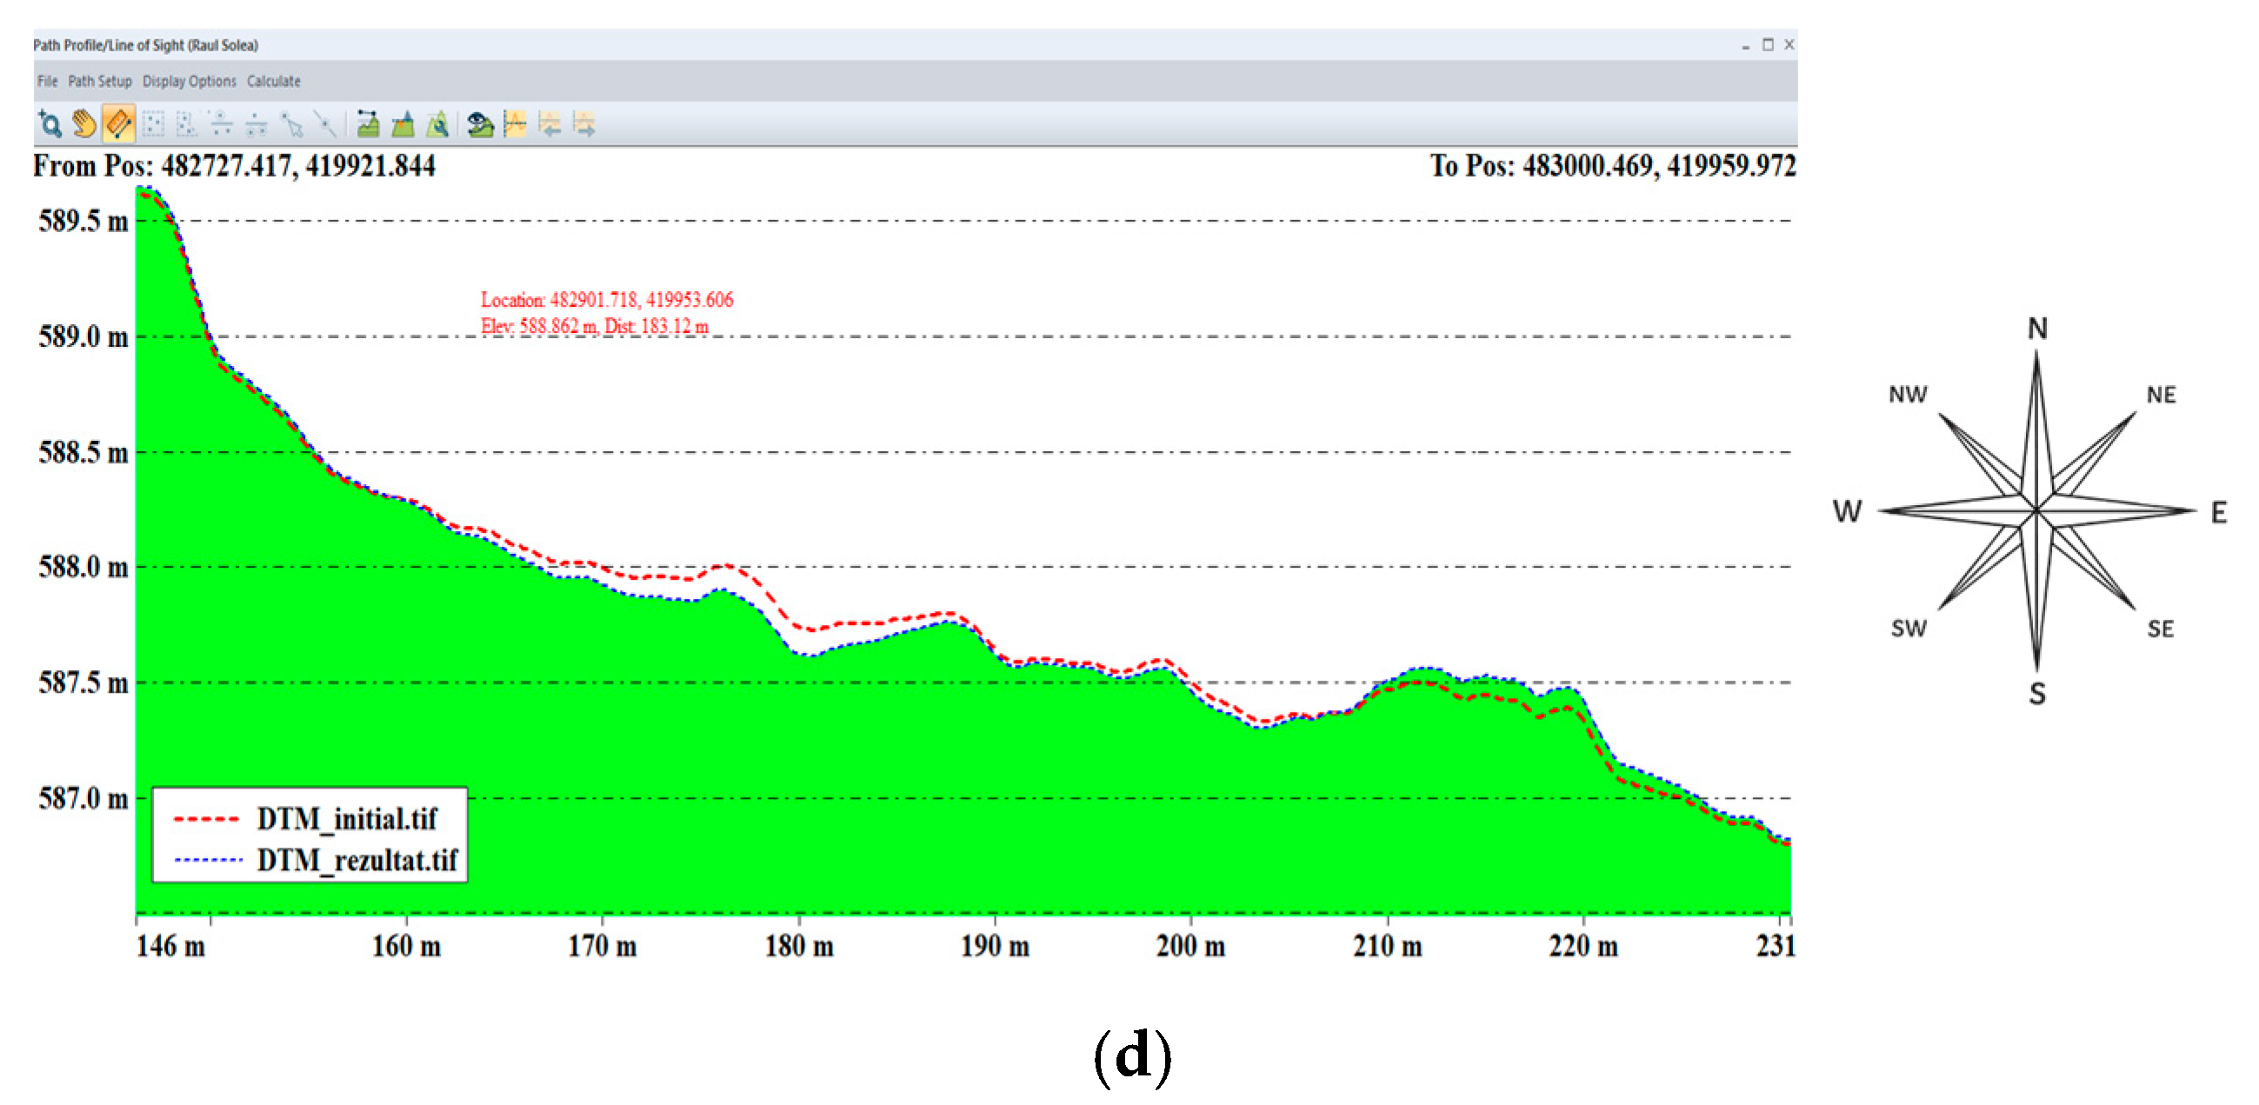This screenshot has width=2259, height=1105.
Task: Click the red dashed DTM_initial legend swatch
Action: point(207,820)
